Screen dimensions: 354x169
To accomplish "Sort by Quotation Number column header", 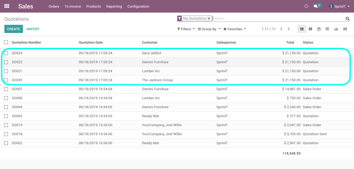I will click(x=26, y=42).
